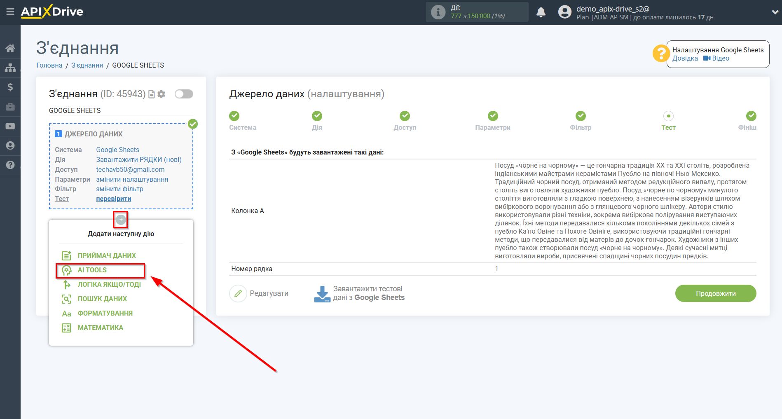Click Завантажити РЯДКИ (нові) link

pos(139,159)
